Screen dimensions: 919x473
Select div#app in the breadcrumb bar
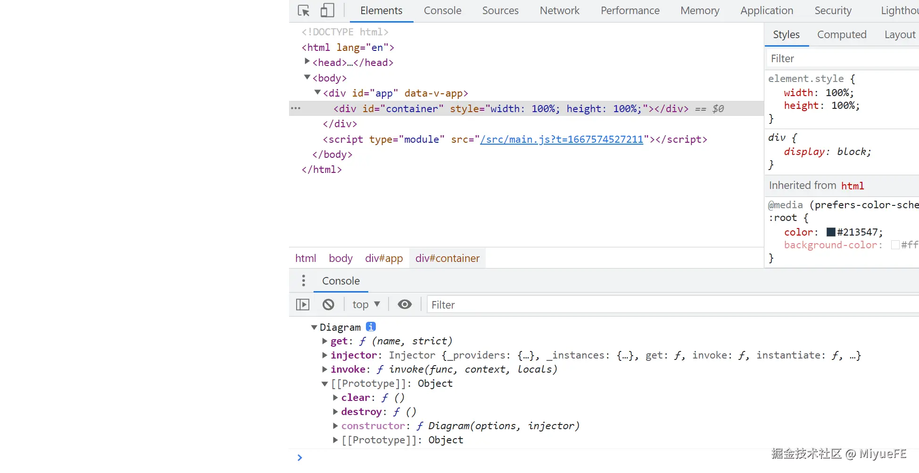(384, 258)
